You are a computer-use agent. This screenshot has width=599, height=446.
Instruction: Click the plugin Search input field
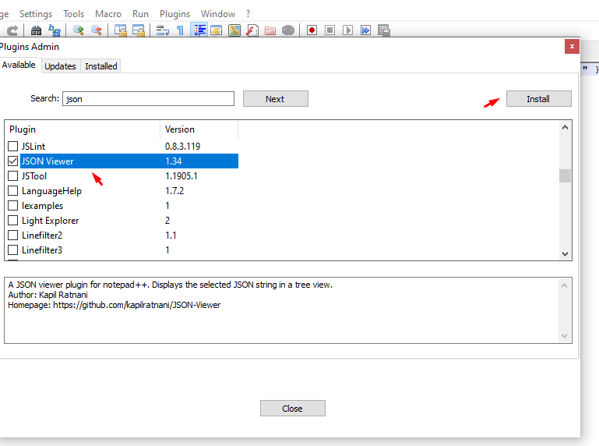pos(148,99)
